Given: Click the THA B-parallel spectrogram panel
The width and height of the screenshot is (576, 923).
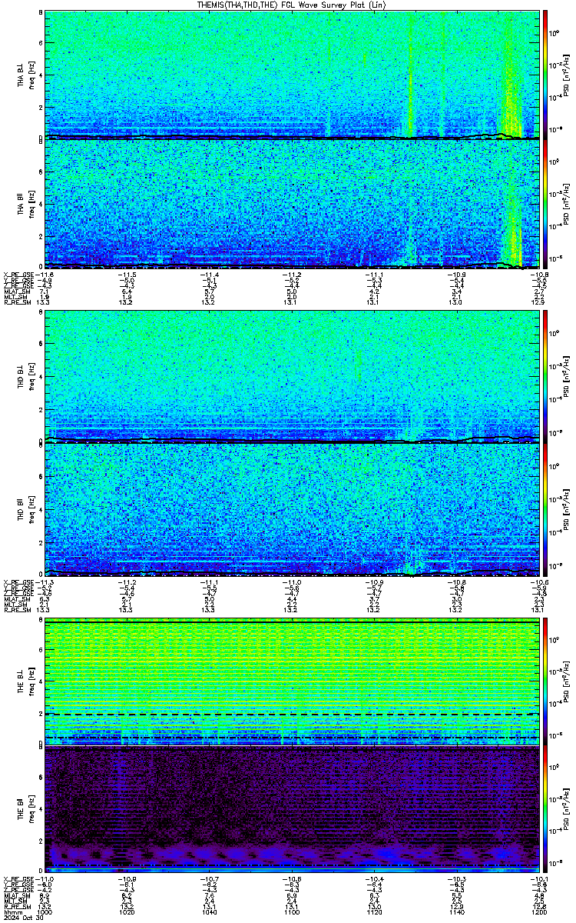Looking at the screenshot, I should pyautogui.click(x=291, y=204).
